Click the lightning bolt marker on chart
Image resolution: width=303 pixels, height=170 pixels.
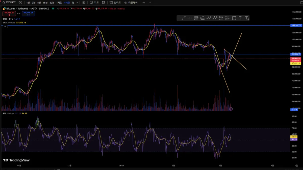coord(231,109)
